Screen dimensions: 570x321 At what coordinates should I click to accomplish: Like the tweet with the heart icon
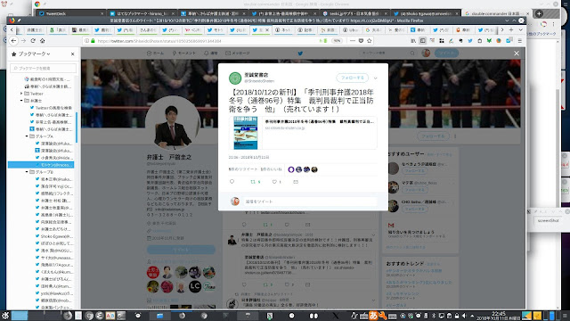pos(274,182)
